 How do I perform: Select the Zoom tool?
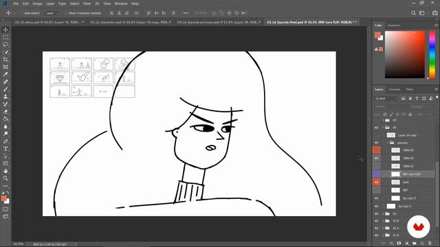point(5,178)
